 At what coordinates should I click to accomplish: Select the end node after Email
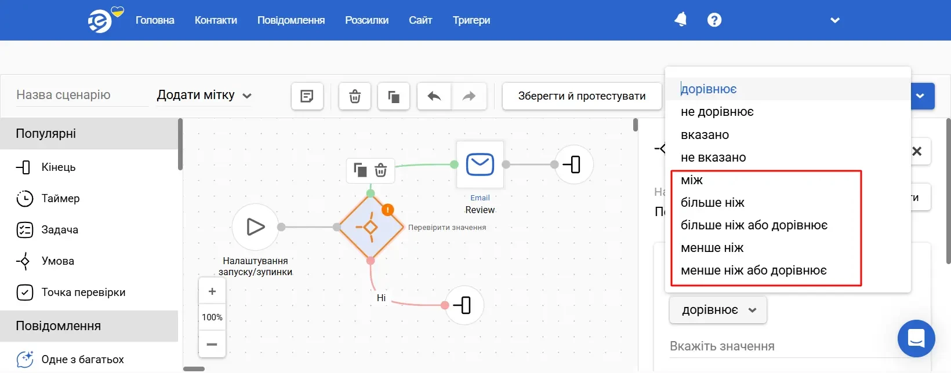tap(573, 164)
